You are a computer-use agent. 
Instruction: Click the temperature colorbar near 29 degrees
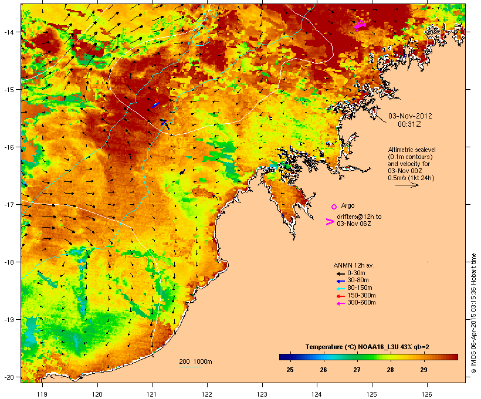click(424, 357)
